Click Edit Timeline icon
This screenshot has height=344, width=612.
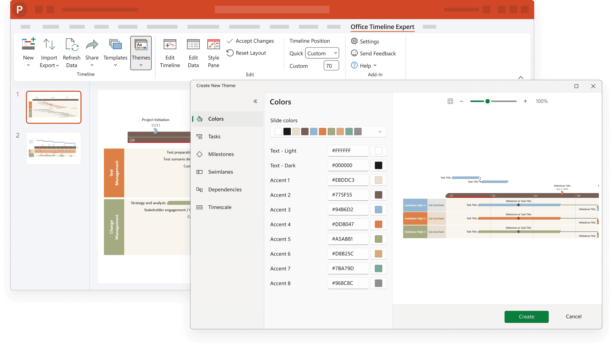pos(170,45)
